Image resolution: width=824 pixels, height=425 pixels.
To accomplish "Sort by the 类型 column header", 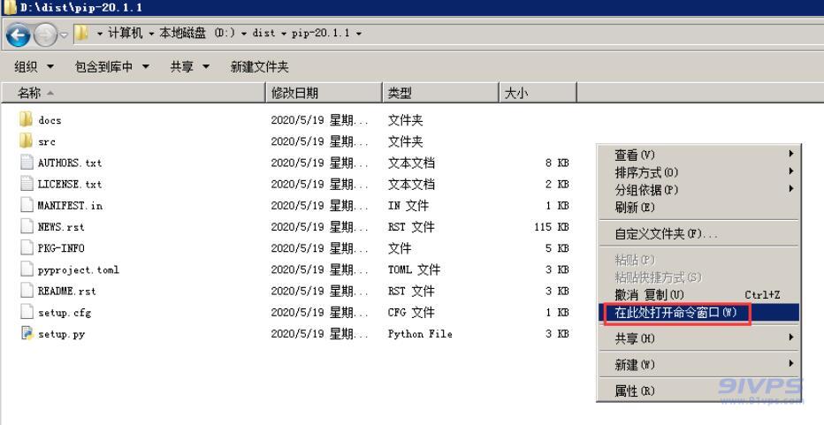I will point(440,93).
